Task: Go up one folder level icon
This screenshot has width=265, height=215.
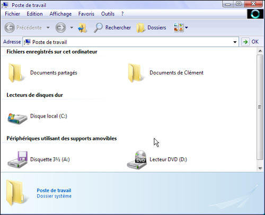Action: tap(82, 28)
